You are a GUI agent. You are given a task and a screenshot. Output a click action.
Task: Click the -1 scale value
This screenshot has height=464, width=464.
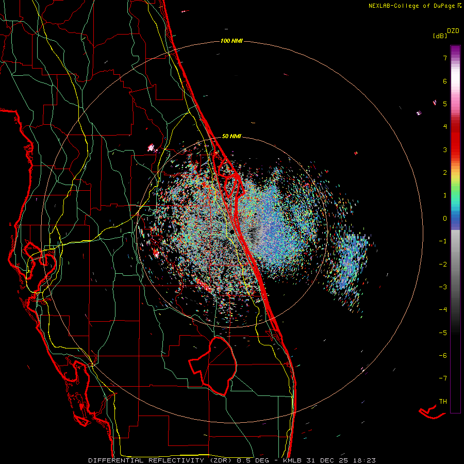tap(443, 241)
